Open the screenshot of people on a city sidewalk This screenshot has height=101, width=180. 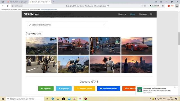coord(105,46)
